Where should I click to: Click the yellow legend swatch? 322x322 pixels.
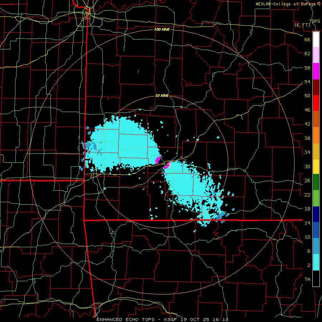coord(316,166)
